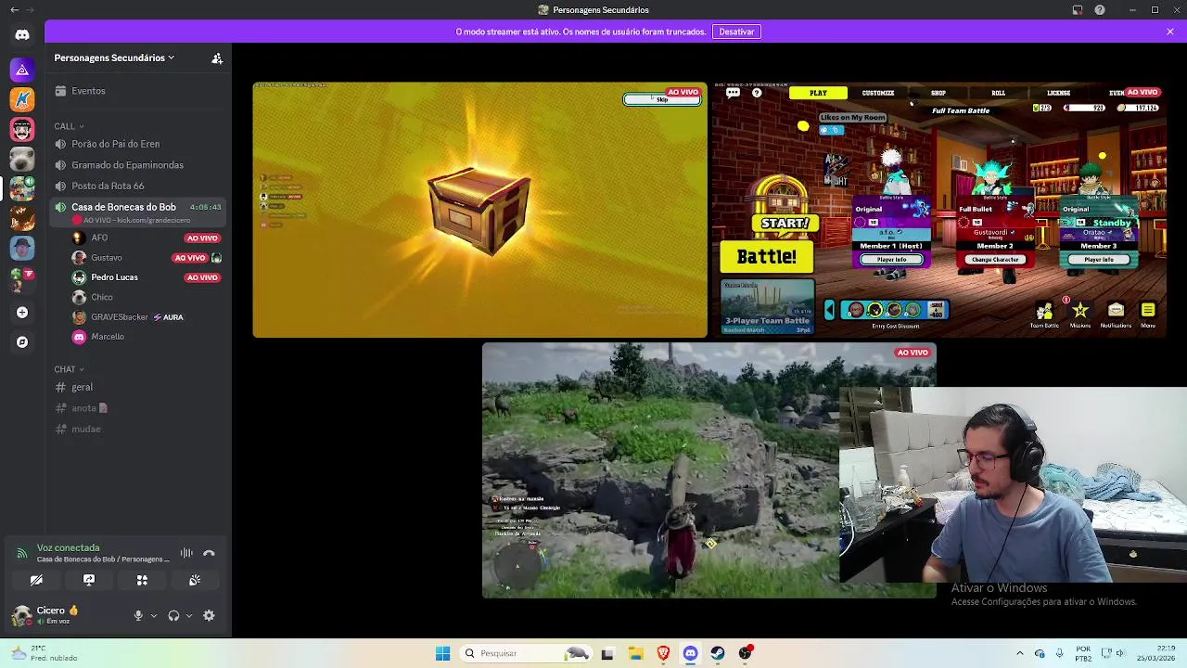Mute the microphone in user panel
Screen dimensions: 1187x668
[x=138, y=615]
